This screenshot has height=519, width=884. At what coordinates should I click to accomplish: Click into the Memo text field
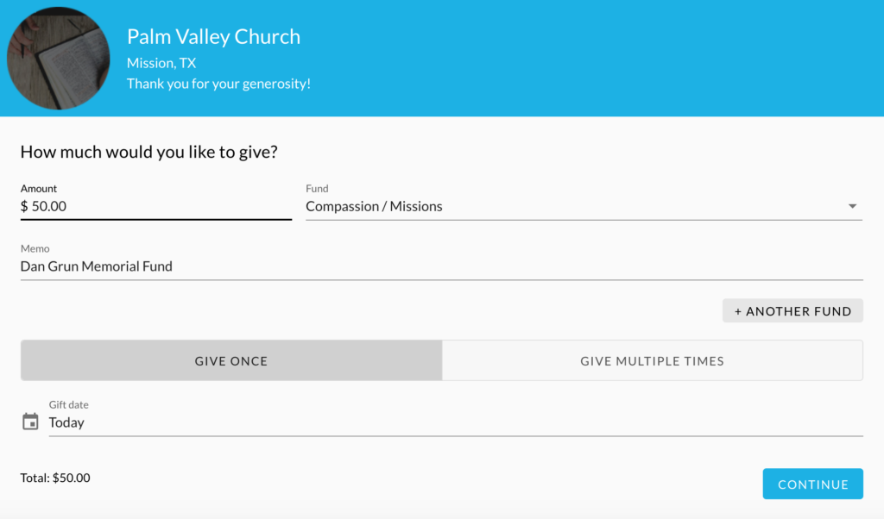(x=441, y=266)
